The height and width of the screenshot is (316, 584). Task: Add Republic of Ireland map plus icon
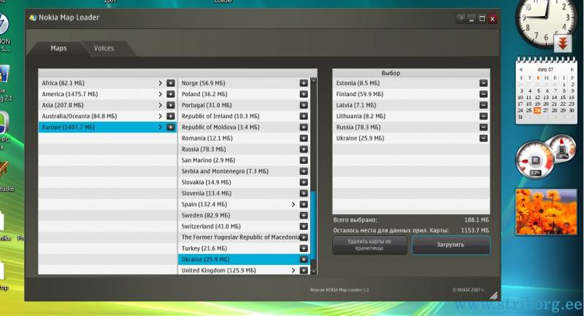304,116
